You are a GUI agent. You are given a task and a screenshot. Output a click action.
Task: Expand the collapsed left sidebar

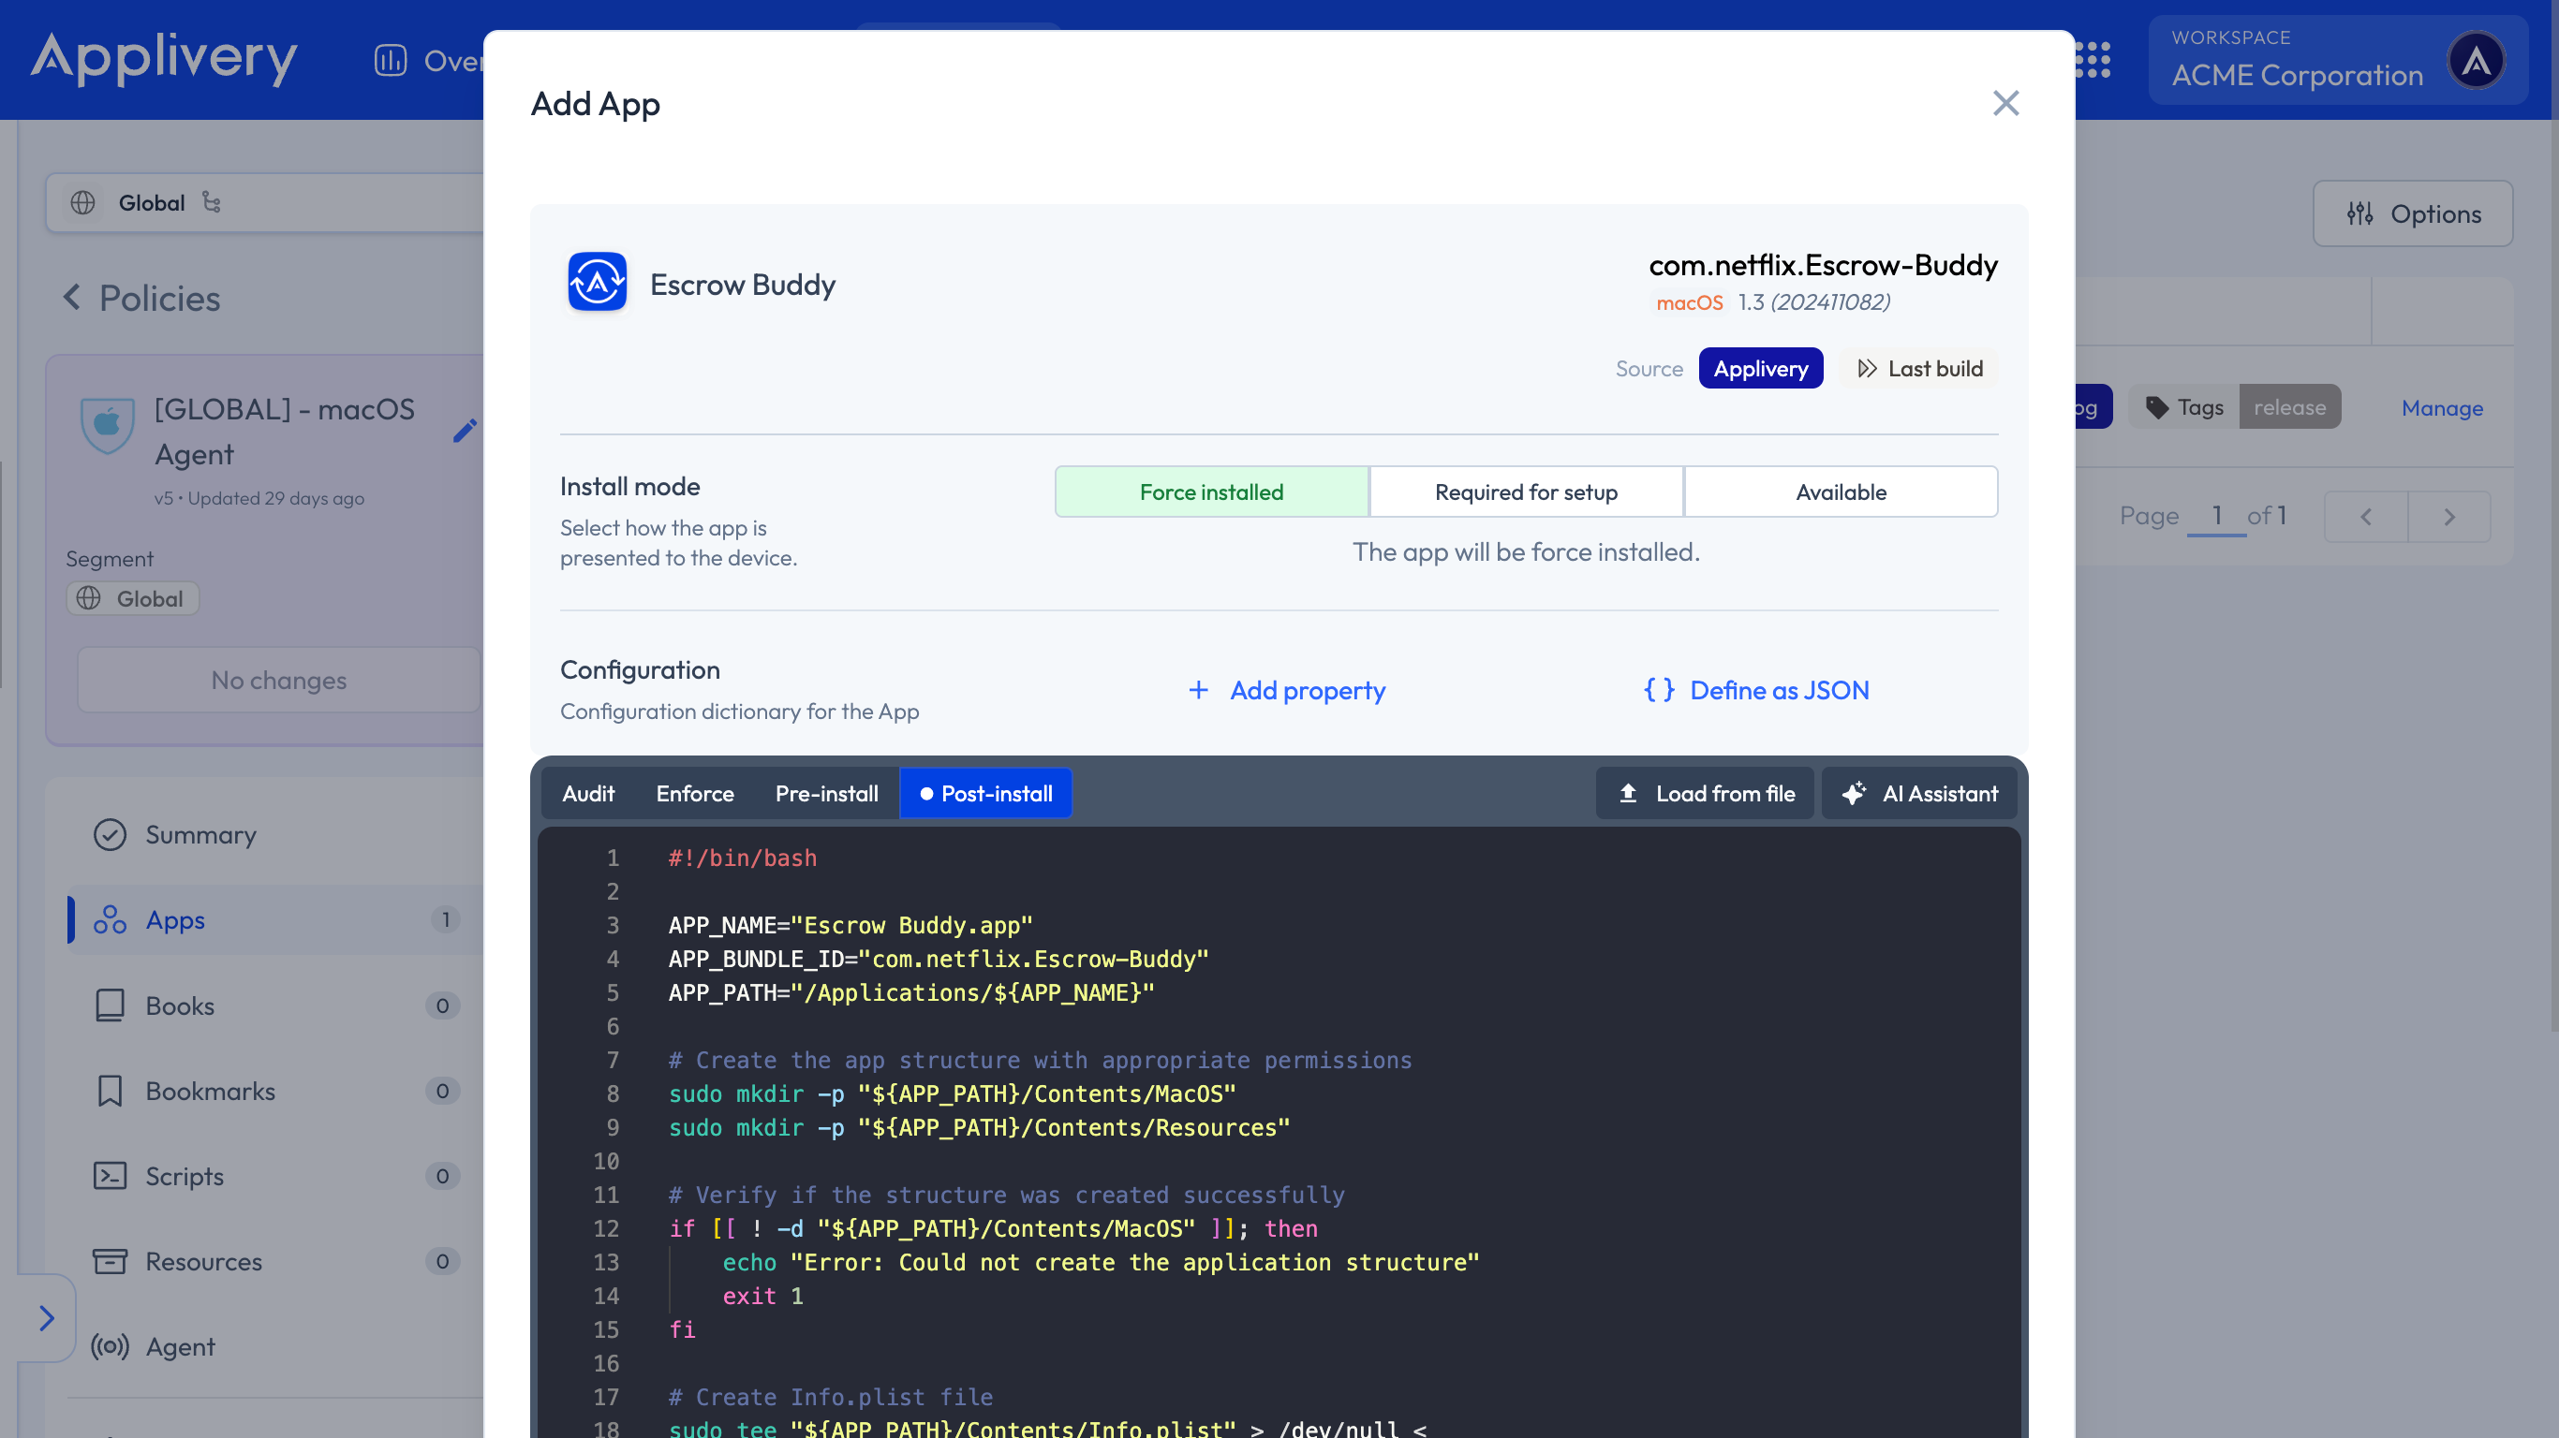tap(47, 1318)
